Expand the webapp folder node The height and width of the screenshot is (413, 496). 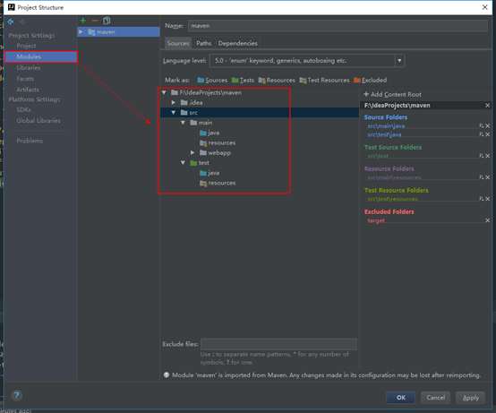[x=192, y=152]
